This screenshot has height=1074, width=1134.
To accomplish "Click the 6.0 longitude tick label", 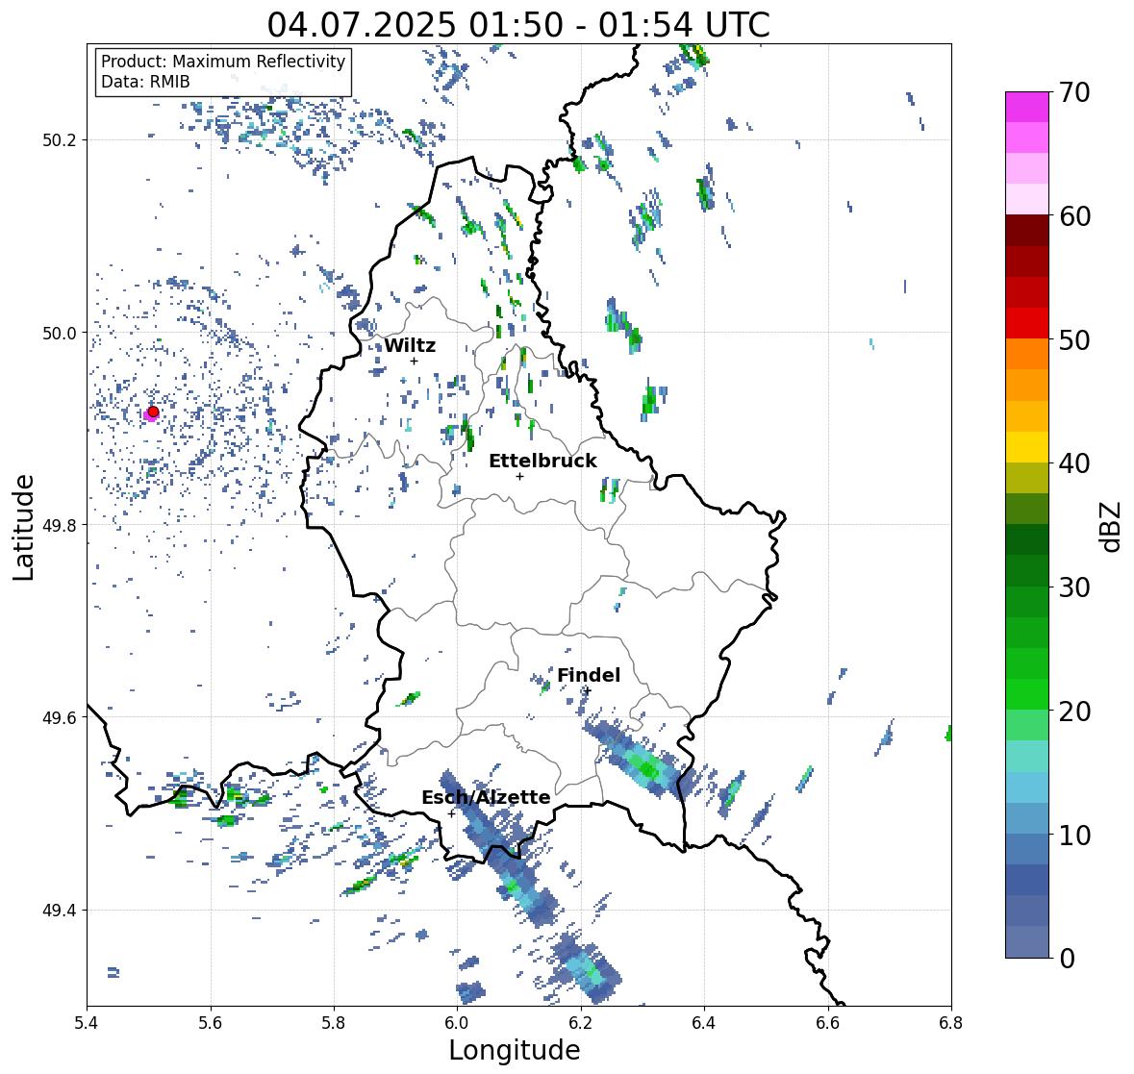I will point(457,1023).
